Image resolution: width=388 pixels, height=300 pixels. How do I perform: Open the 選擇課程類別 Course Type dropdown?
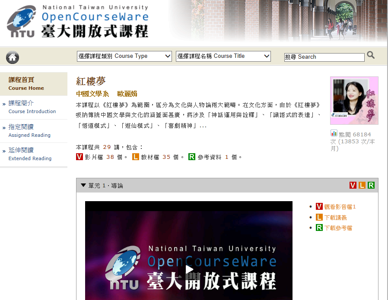coord(124,55)
